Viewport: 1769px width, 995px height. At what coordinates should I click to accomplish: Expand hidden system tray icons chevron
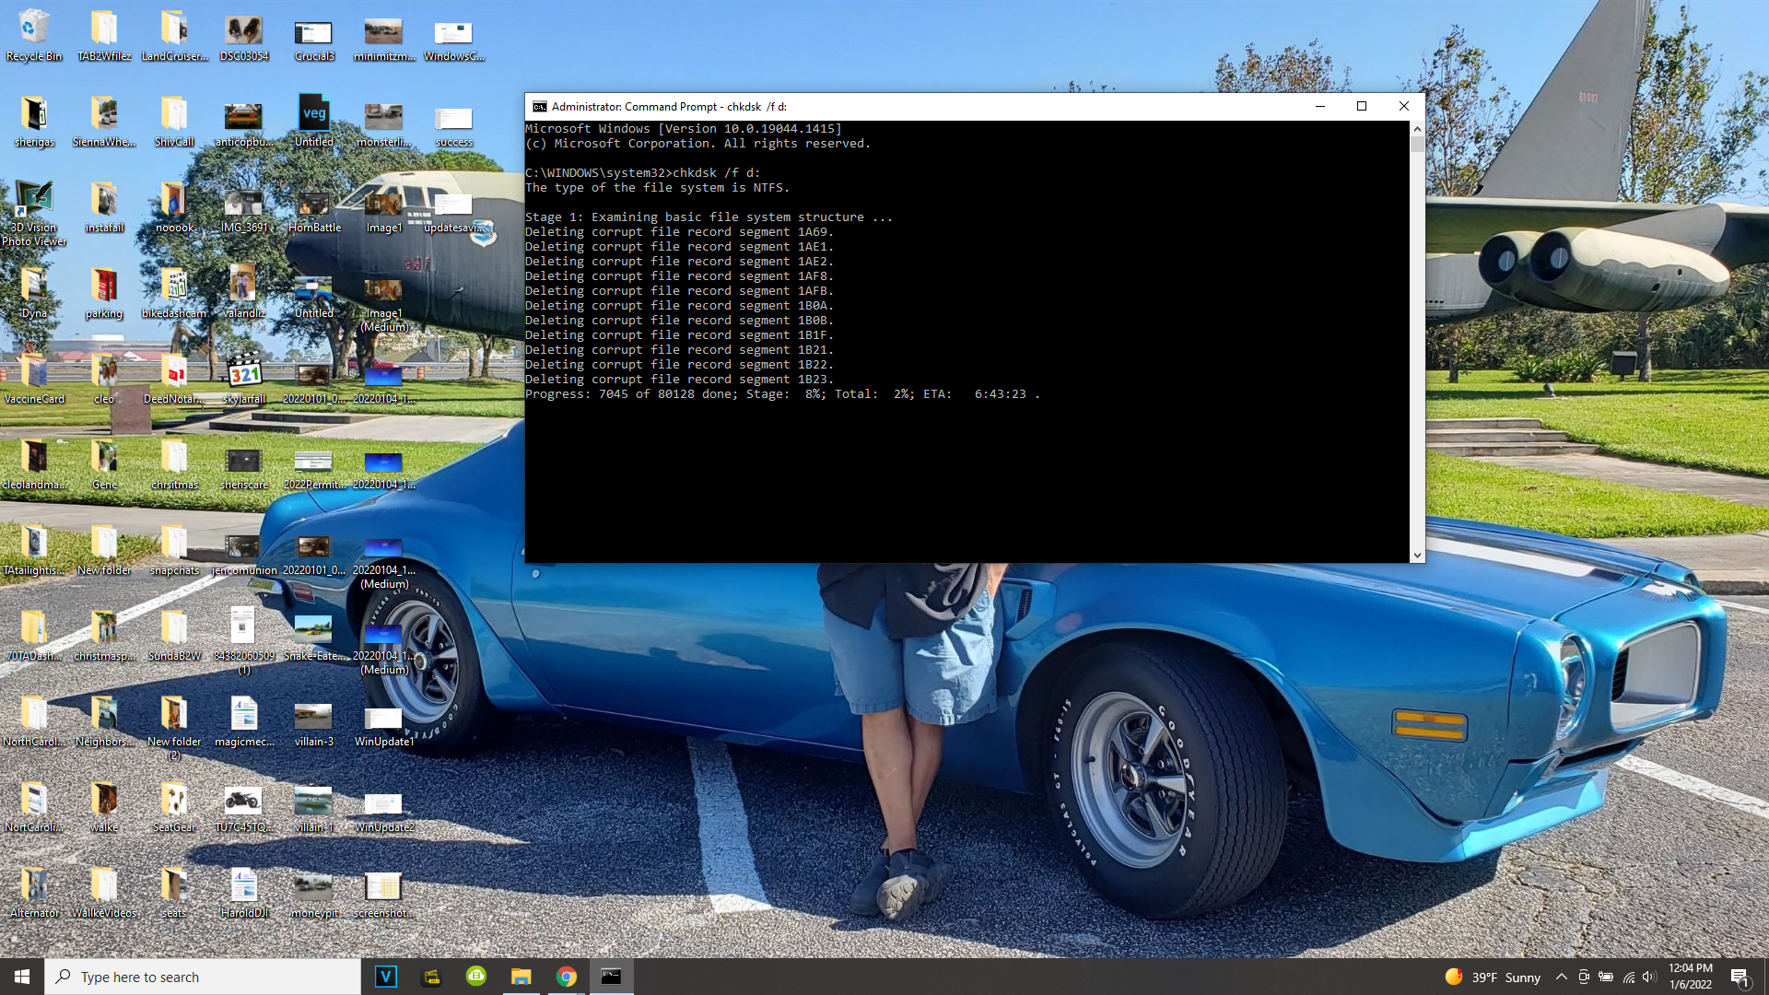[1561, 977]
